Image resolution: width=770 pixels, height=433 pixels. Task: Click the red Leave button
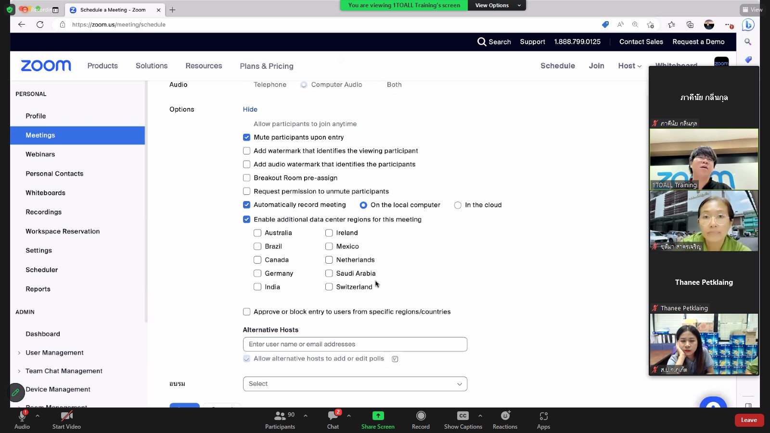click(x=749, y=420)
